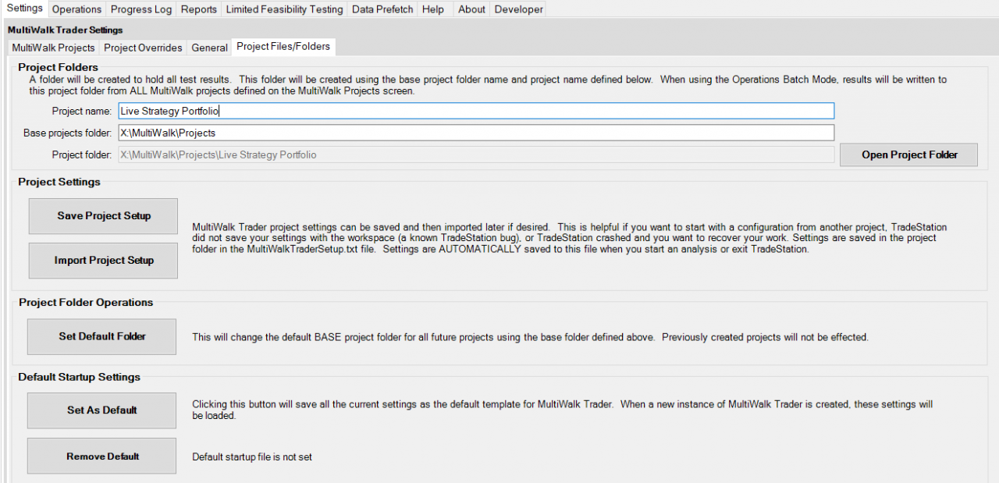Switch to the Developer tab

coord(519,9)
